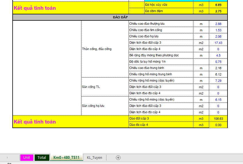This screenshot has width=243, height=164.
Task: Switch to the Unit sheet tab
Action: [x=27, y=158]
